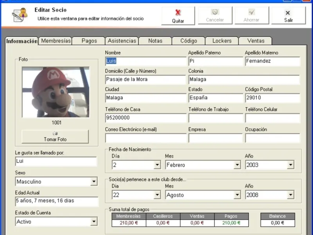Click the member photo thumbnail

(x=55, y=92)
